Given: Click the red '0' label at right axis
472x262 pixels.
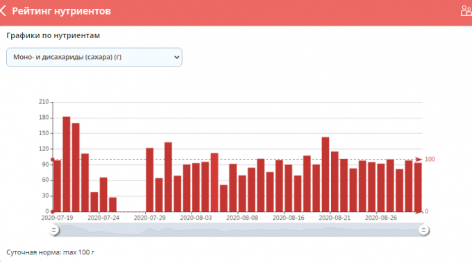Looking at the screenshot, I should (427, 211).
